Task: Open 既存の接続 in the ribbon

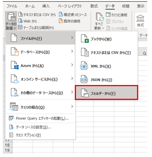Action: [70, 21]
